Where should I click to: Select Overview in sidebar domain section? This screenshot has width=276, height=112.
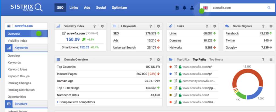pos(26,34)
